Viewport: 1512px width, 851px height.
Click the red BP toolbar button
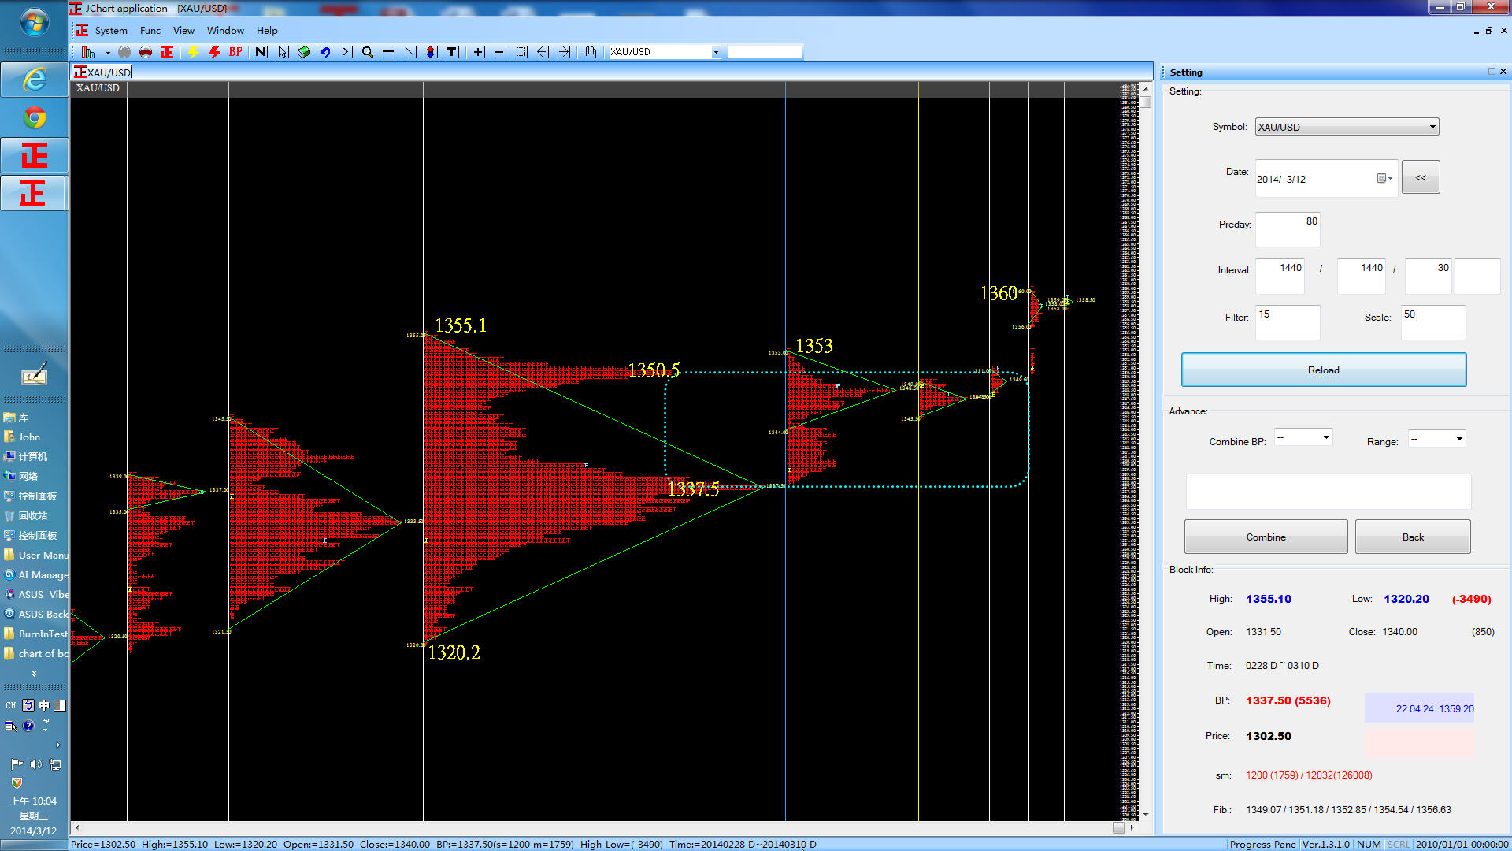click(x=235, y=52)
